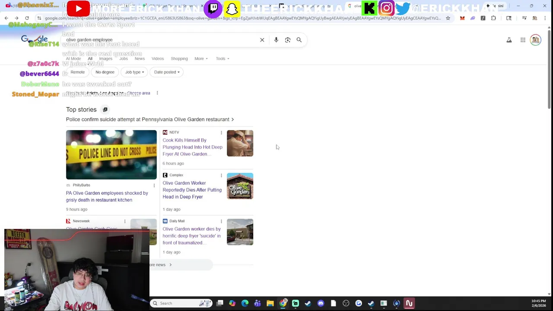
Task: Open the More search categories dropdown
Action: point(201,59)
